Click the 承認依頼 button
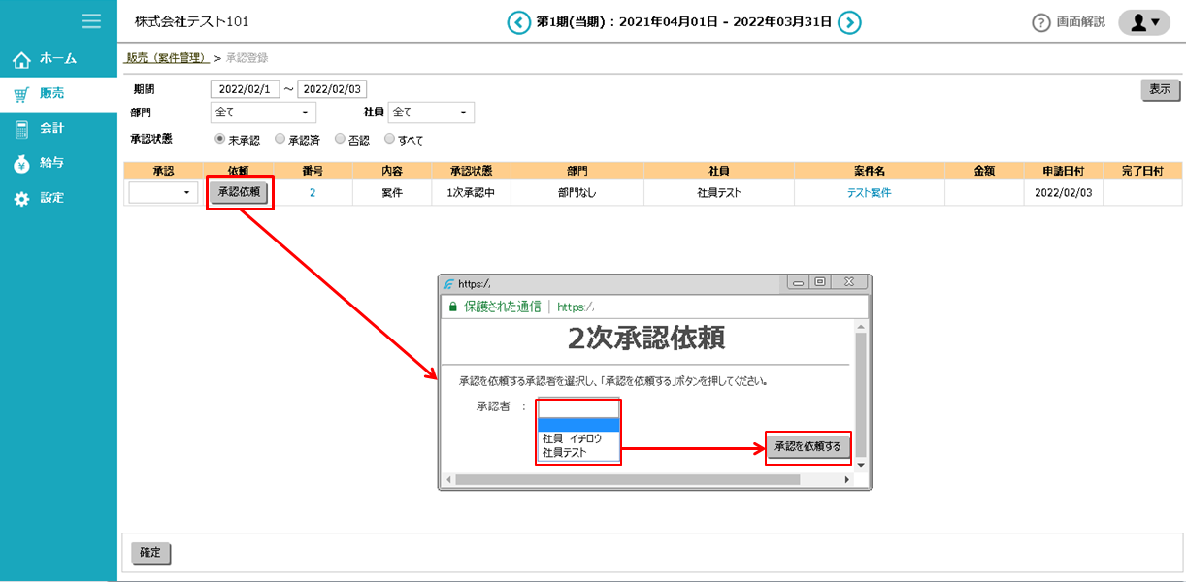 pos(240,192)
